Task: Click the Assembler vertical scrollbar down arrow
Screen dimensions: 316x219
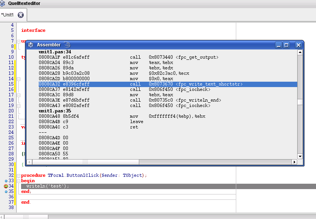Action: [300, 156]
